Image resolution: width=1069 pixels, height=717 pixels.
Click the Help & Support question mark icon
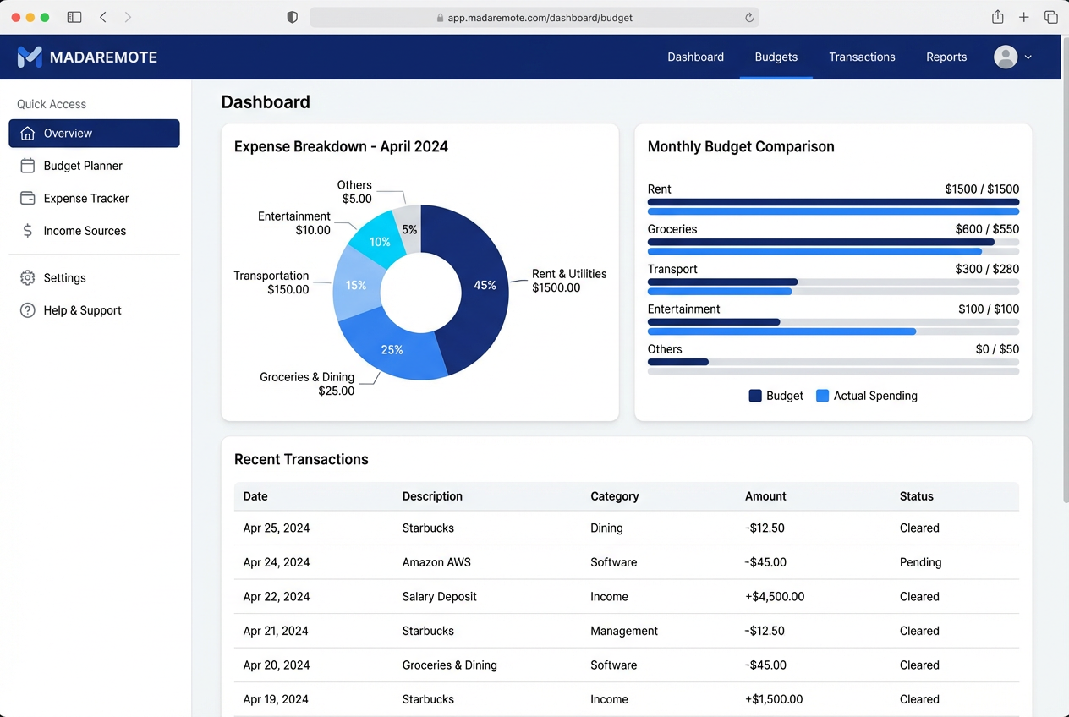[x=26, y=310]
